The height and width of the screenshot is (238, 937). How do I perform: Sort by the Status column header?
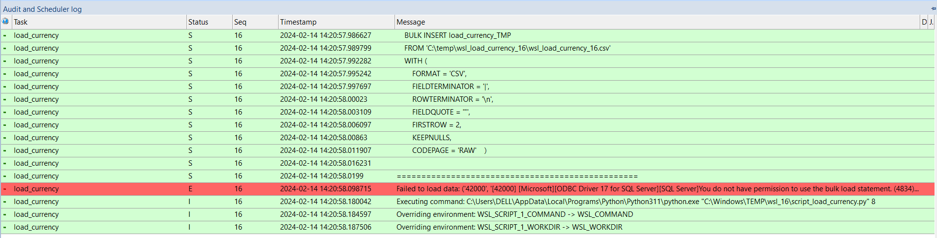pyautogui.click(x=210, y=22)
